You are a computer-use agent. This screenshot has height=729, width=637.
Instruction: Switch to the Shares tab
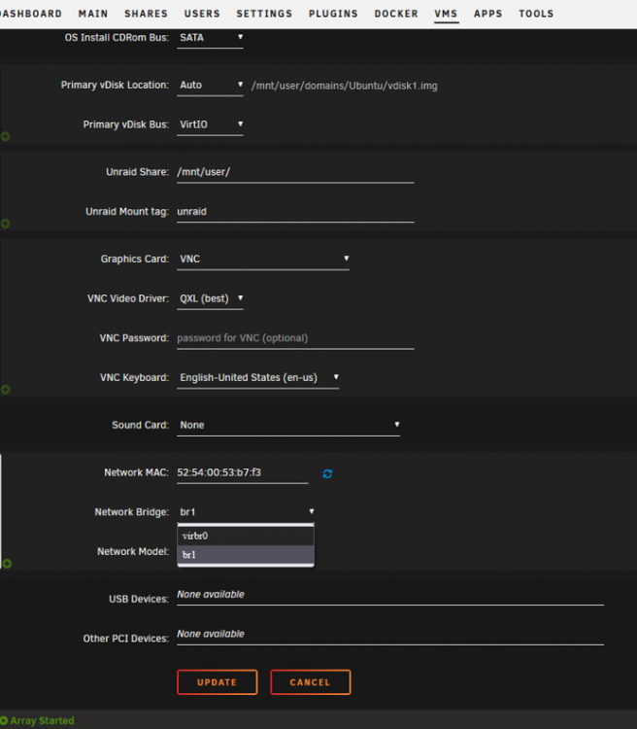tap(146, 14)
